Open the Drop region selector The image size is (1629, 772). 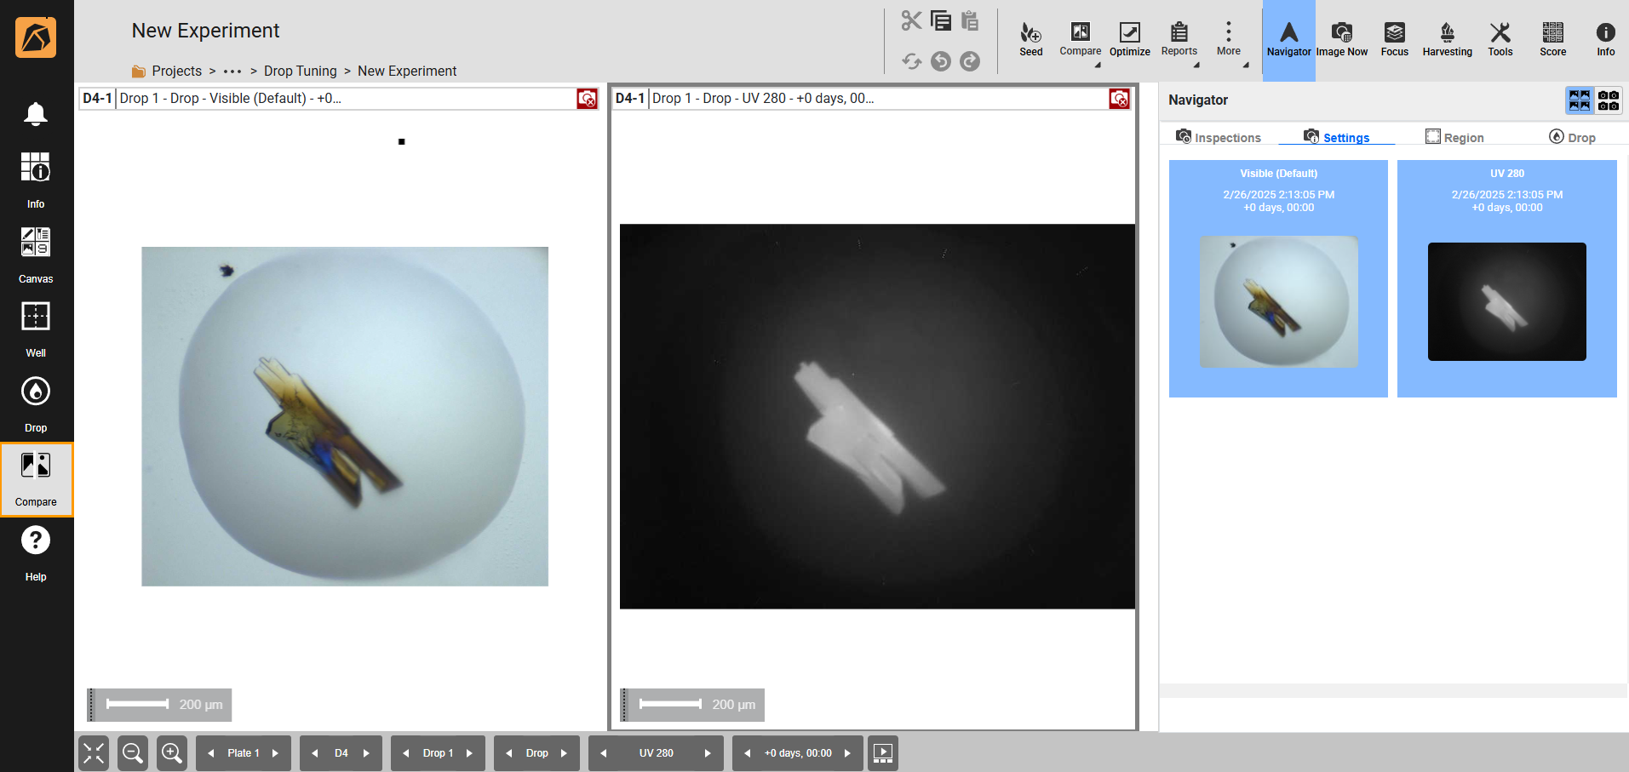[537, 753]
